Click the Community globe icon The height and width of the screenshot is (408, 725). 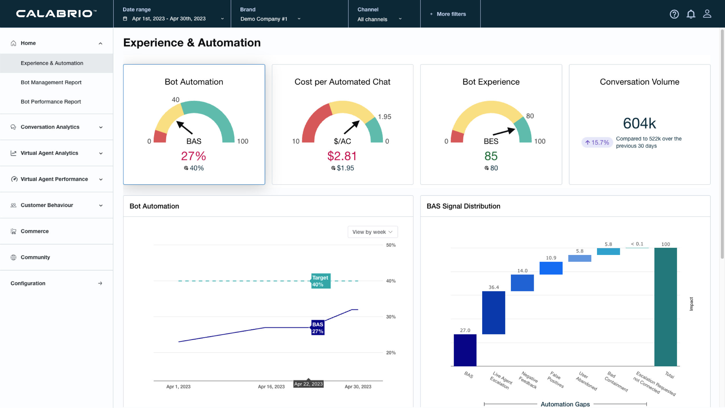click(13, 257)
